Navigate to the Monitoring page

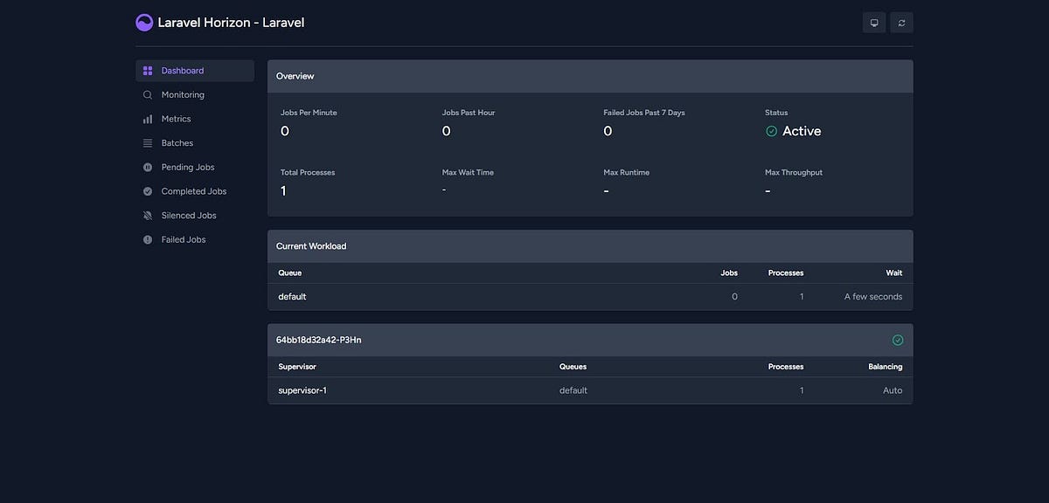point(182,94)
